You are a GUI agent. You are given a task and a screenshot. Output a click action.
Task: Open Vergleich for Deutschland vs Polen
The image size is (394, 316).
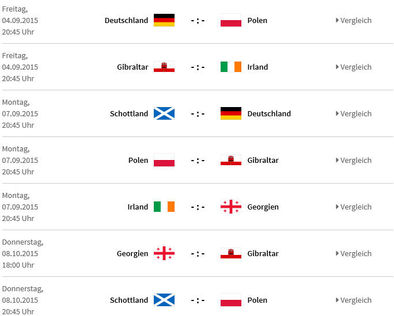click(354, 20)
